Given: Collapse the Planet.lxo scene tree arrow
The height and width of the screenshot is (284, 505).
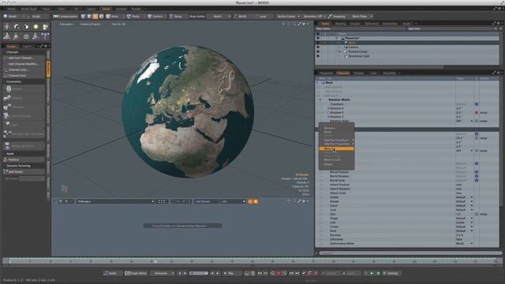Looking at the screenshot, I should (337, 38).
